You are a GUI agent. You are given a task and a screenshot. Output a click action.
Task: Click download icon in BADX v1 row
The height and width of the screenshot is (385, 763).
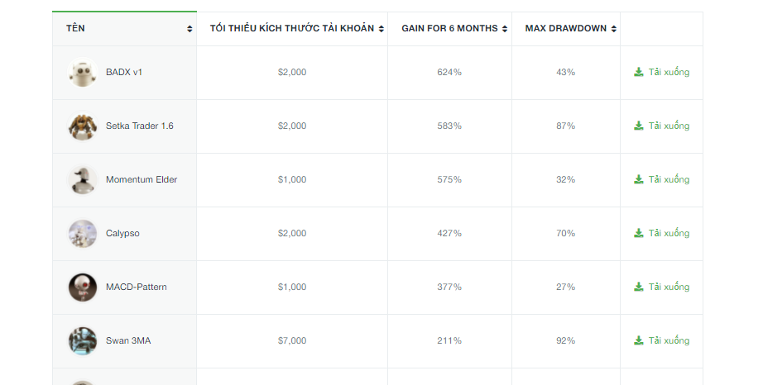point(639,73)
